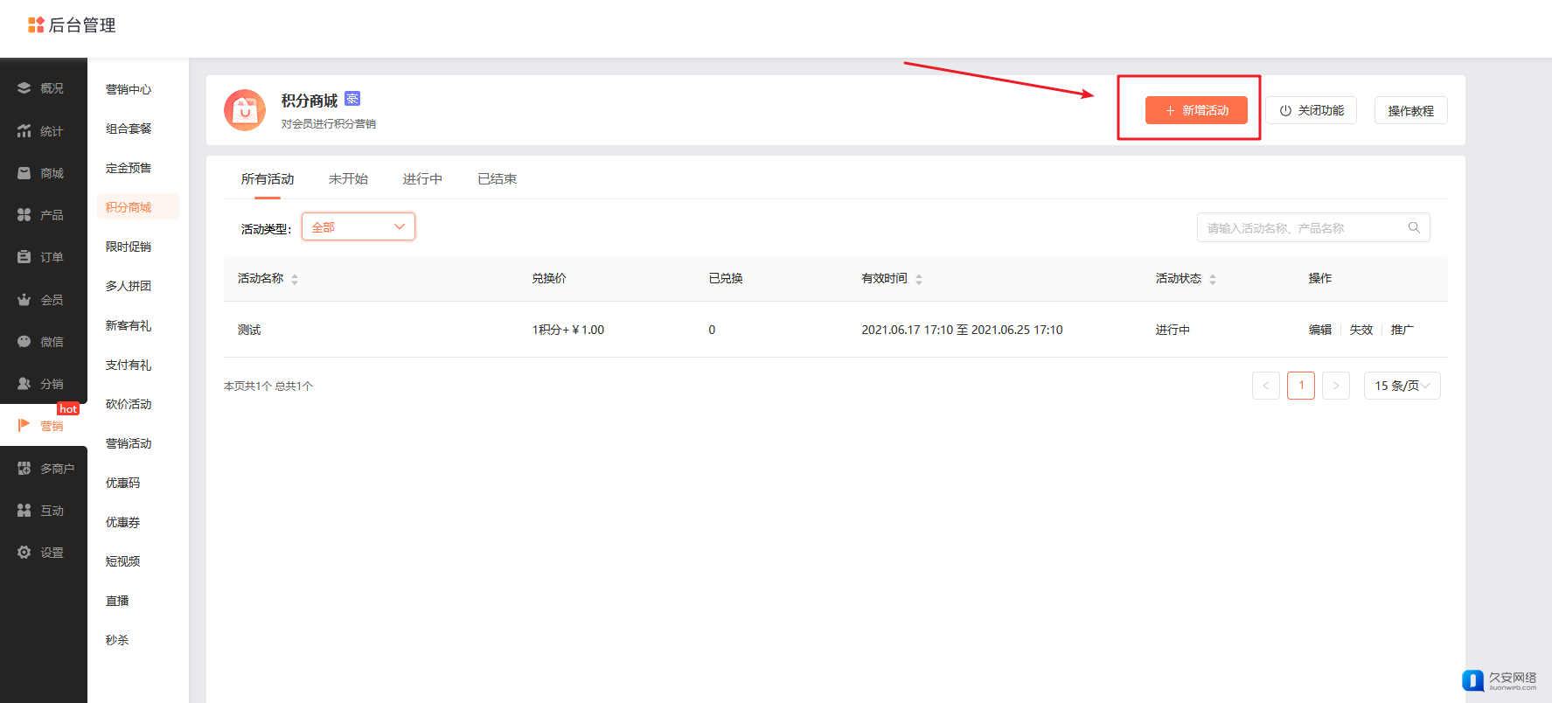
Task: Open the 产品 products sidebar icon
Action: [x=24, y=215]
